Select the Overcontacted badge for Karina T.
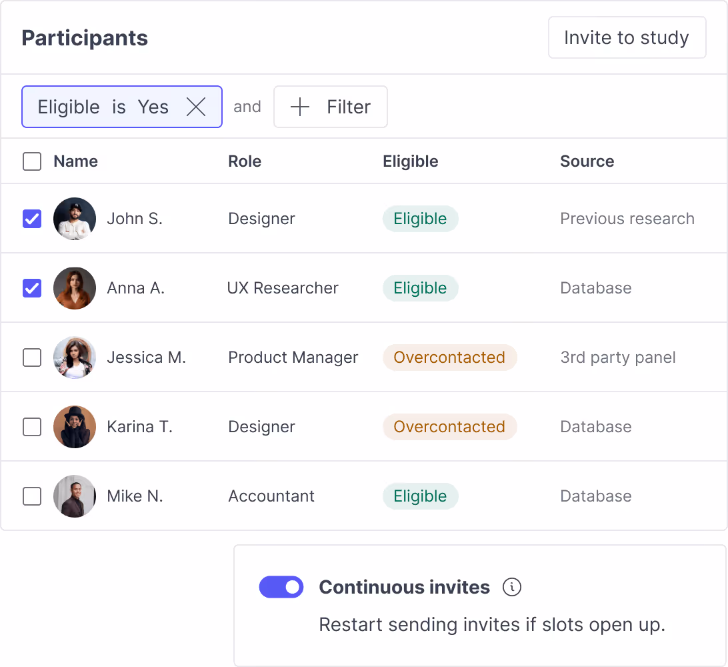The width and height of the screenshot is (728, 667). click(x=449, y=426)
